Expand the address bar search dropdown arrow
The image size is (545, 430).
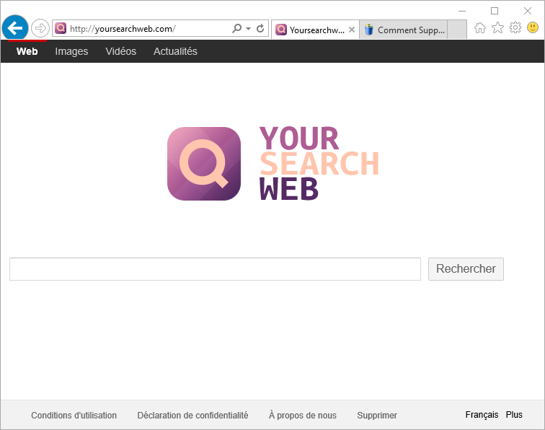point(248,29)
